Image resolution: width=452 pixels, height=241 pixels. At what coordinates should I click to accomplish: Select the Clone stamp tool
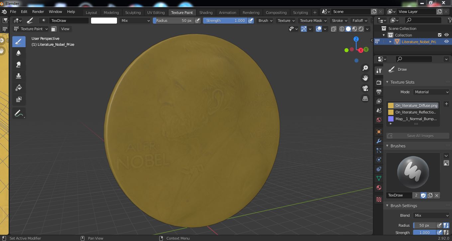pos(19,76)
